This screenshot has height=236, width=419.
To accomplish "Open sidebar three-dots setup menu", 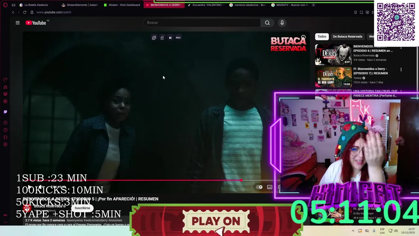I will click(x=5, y=222).
